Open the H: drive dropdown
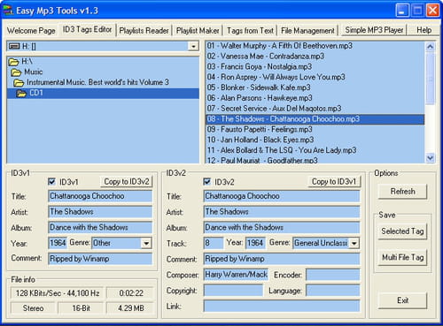The height and width of the screenshot is (326, 443). coord(193,47)
